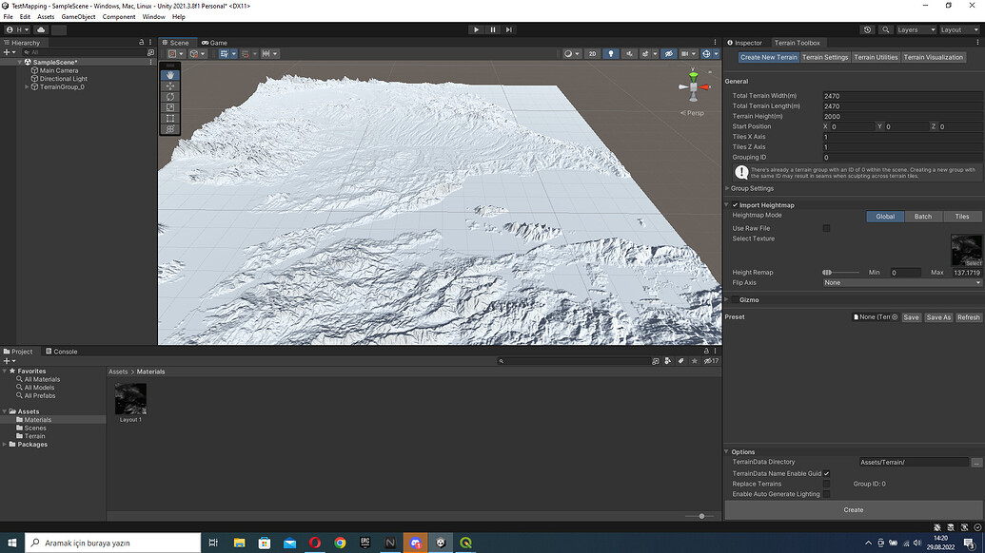Viewport: 985px width, 553px height.
Task: Expand the Group Settings section
Action: tap(728, 188)
